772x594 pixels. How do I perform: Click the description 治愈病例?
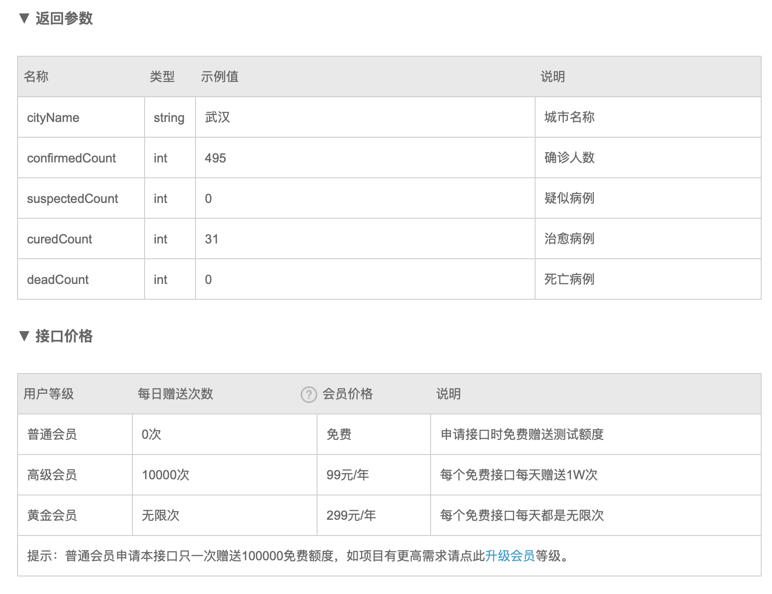[569, 238]
